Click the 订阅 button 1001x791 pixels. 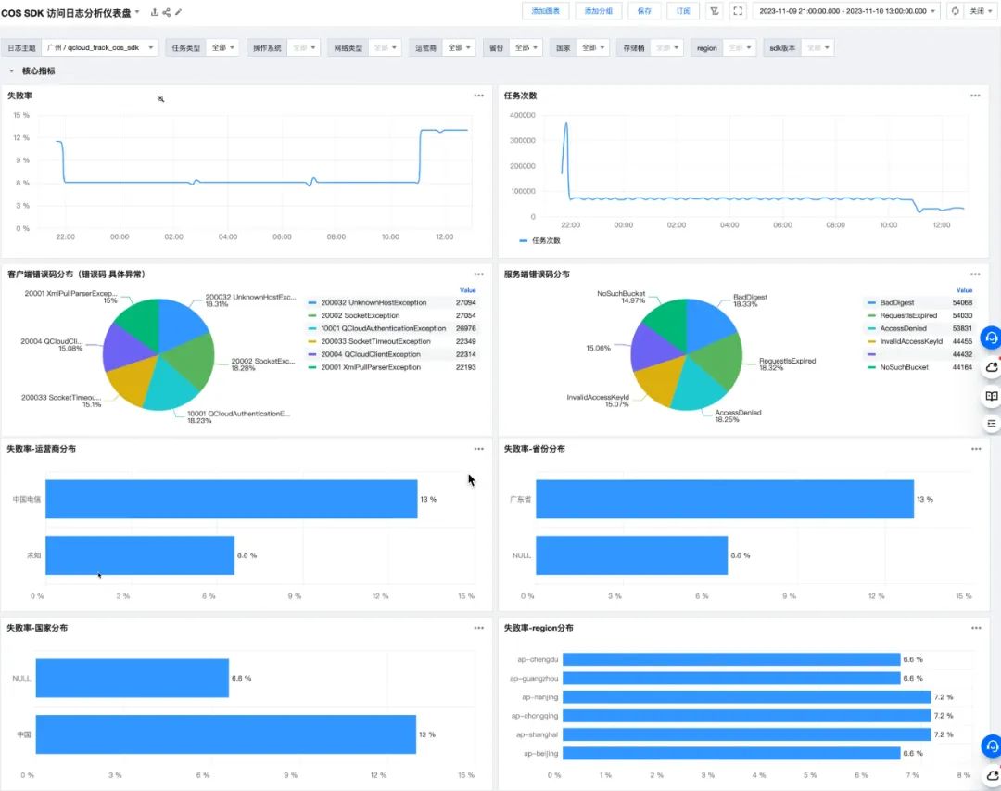point(683,11)
